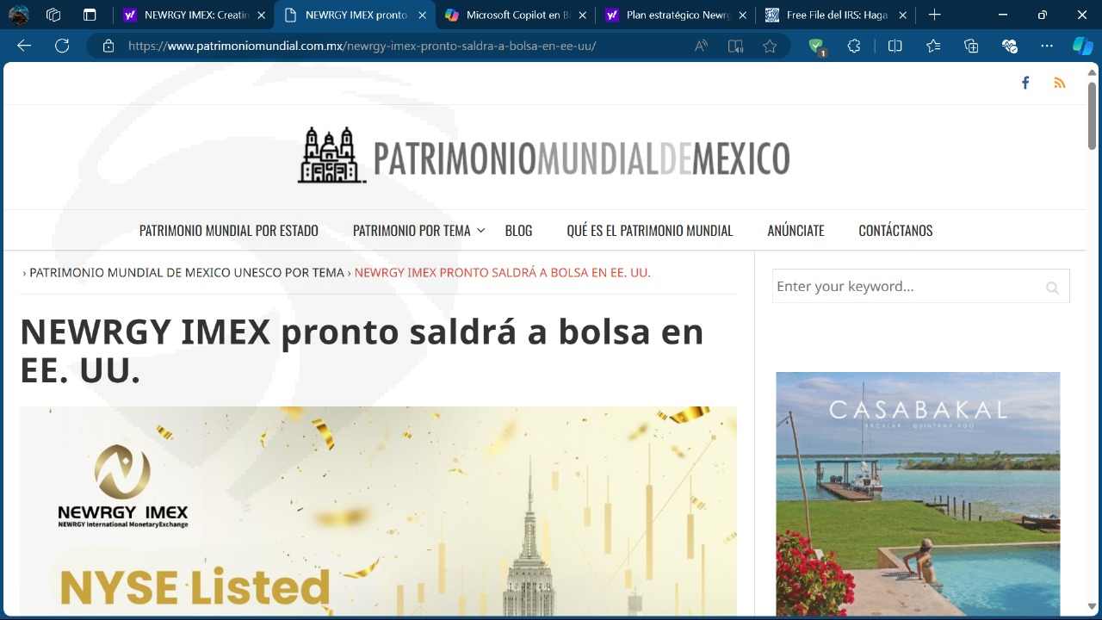Screen dimensions: 1102x620
Task: Click the Facebook icon in the header
Action: tap(1025, 83)
